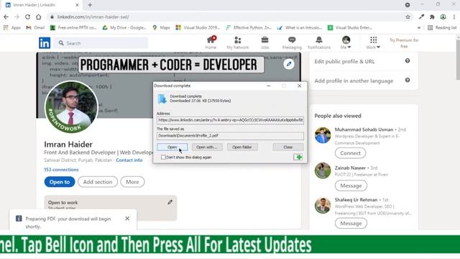
Task: Expand the Work dropdown menu
Action: tap(373, 42)
